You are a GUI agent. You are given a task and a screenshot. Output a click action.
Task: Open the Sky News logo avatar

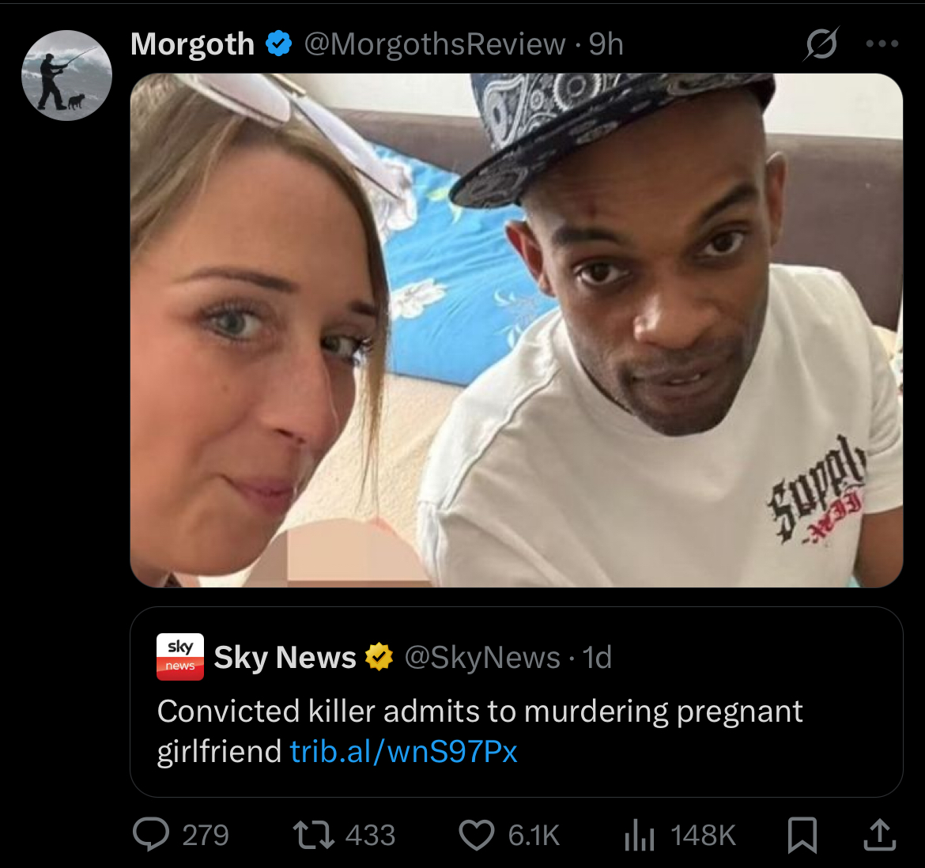coord(180,657)
